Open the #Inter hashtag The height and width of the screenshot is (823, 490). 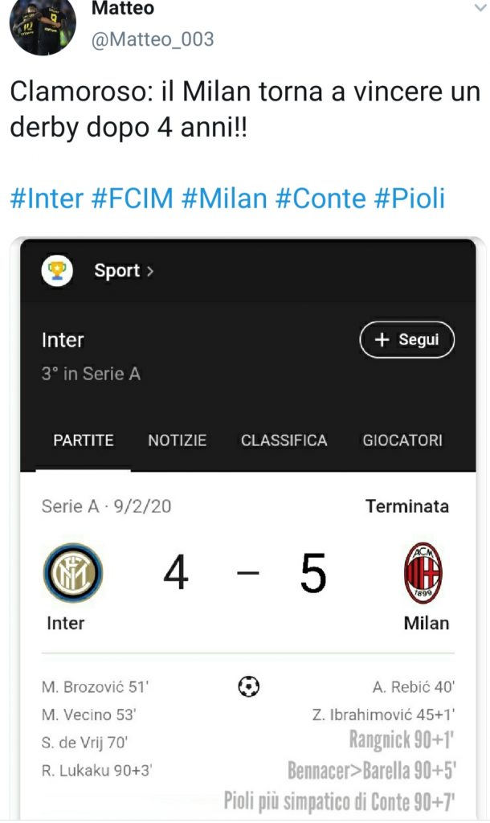pos(47,199)
